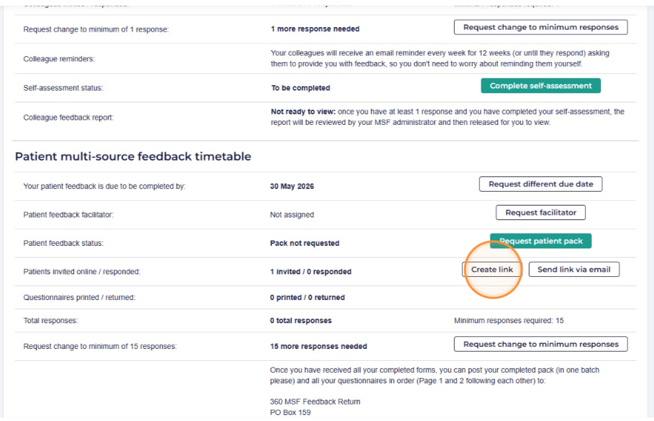Choose the Send link via email button
Screen dimensions: 654x421
pyautogui.click(x=573, y=270)
